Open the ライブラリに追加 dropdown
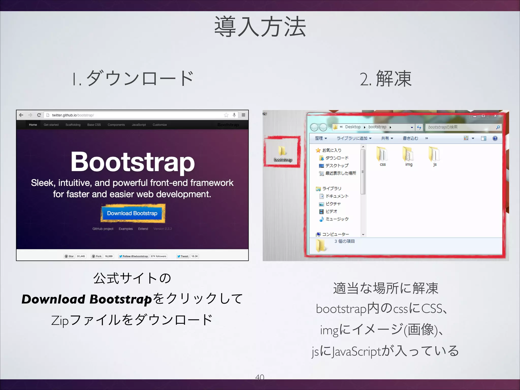The image size is (520, 390). 354,138
